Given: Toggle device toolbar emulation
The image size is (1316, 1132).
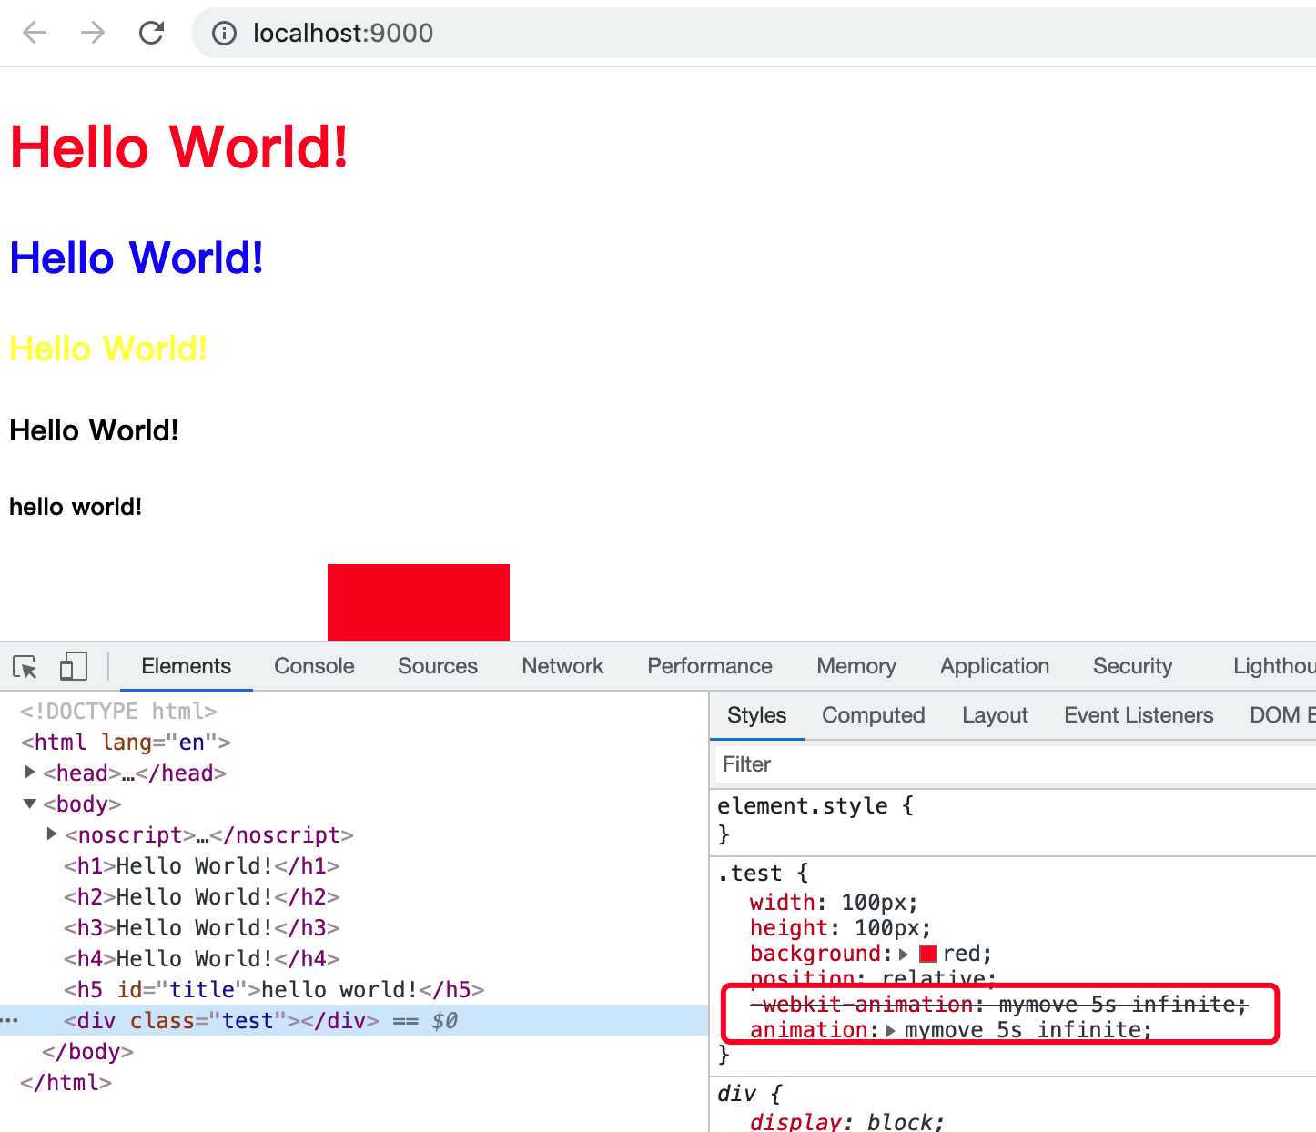Looking at the screenshot, I should (73, 666).
